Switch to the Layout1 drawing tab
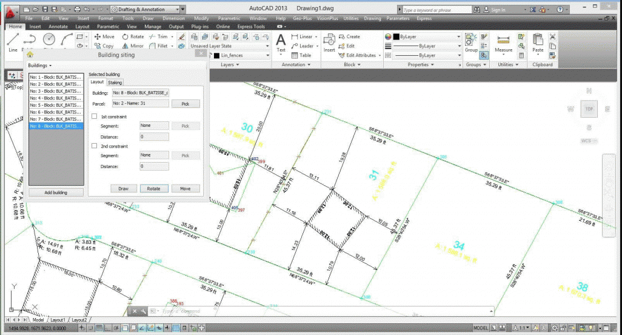Viewport: 622px width, 335px height. tap(58, 319)
